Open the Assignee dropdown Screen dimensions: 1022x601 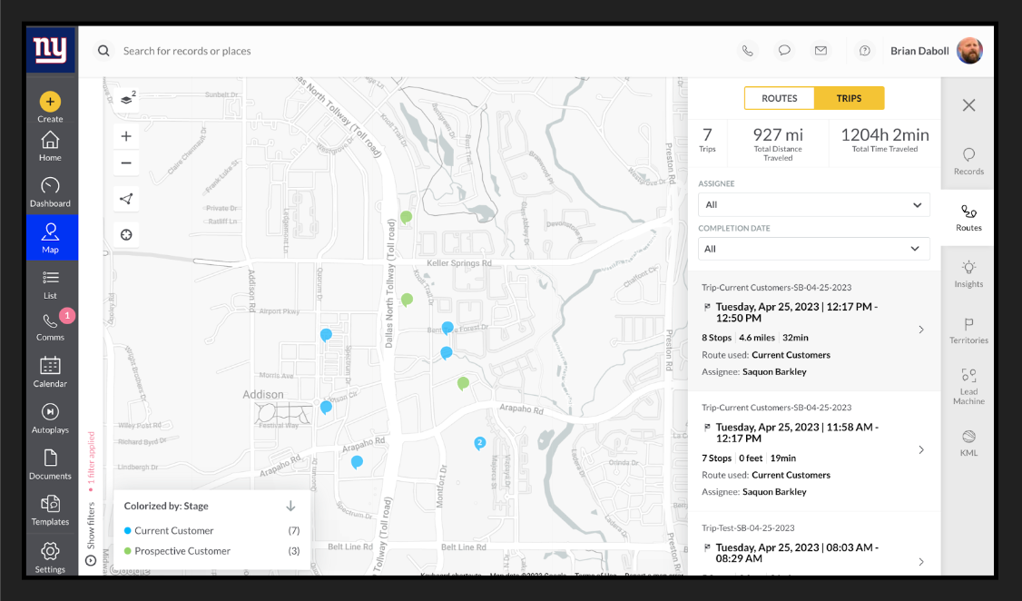click(x=813, y=204)
